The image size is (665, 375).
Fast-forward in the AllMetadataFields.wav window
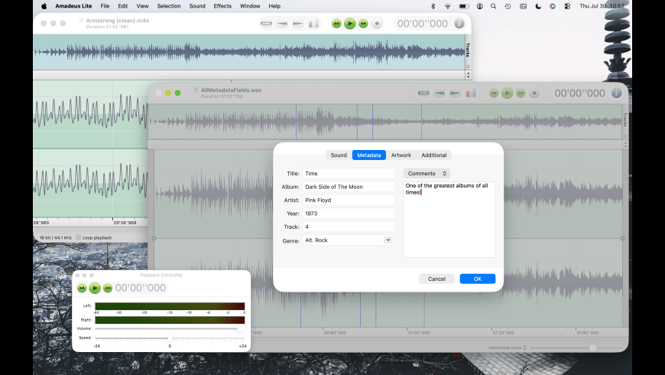[x=521, y=93]
